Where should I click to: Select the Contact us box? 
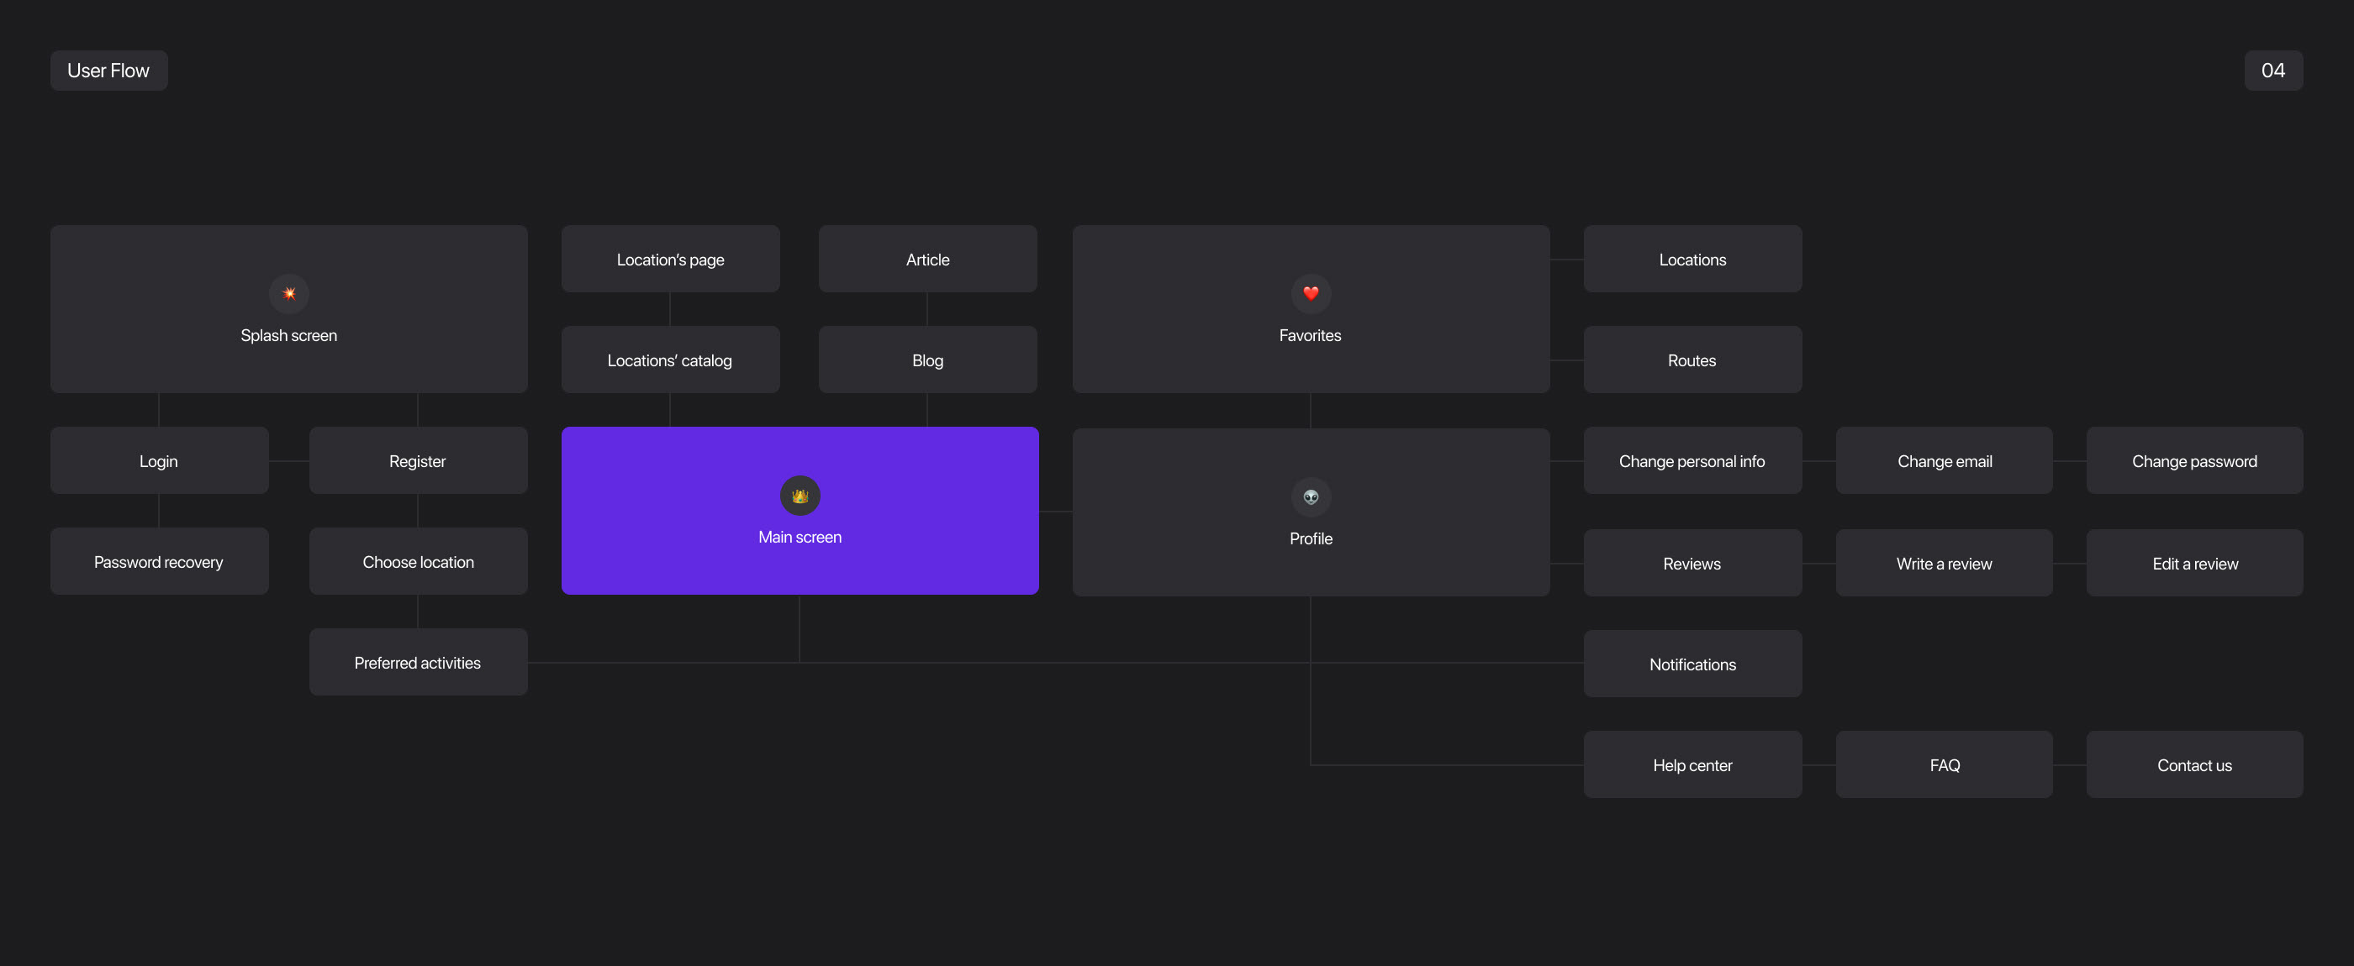coord(2194,765)
